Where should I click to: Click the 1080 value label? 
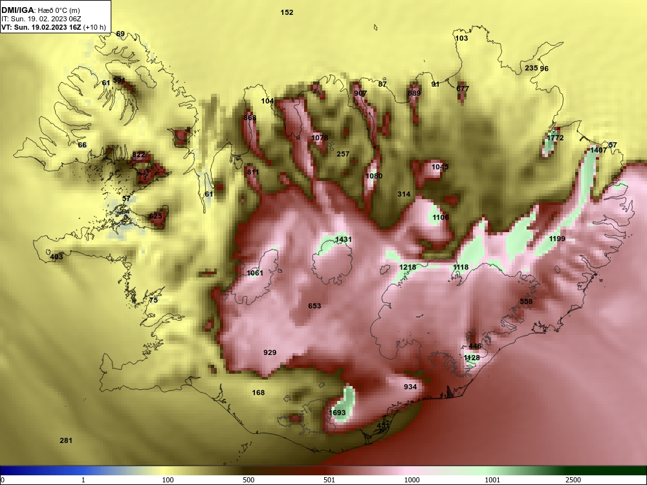[374, 176]
